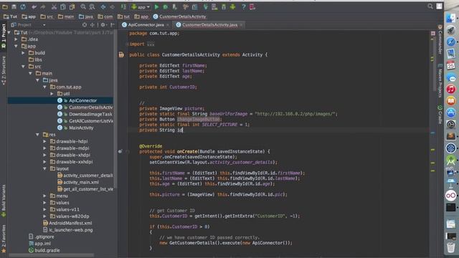Navigate Forward using the toolbar arrow

[x=112, y=6]
